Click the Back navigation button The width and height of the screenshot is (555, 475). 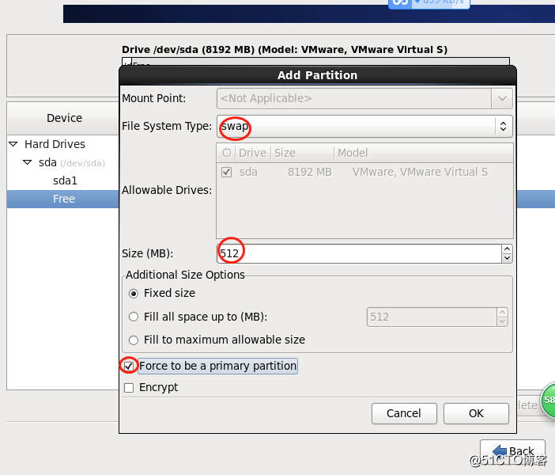coord(512,451)
